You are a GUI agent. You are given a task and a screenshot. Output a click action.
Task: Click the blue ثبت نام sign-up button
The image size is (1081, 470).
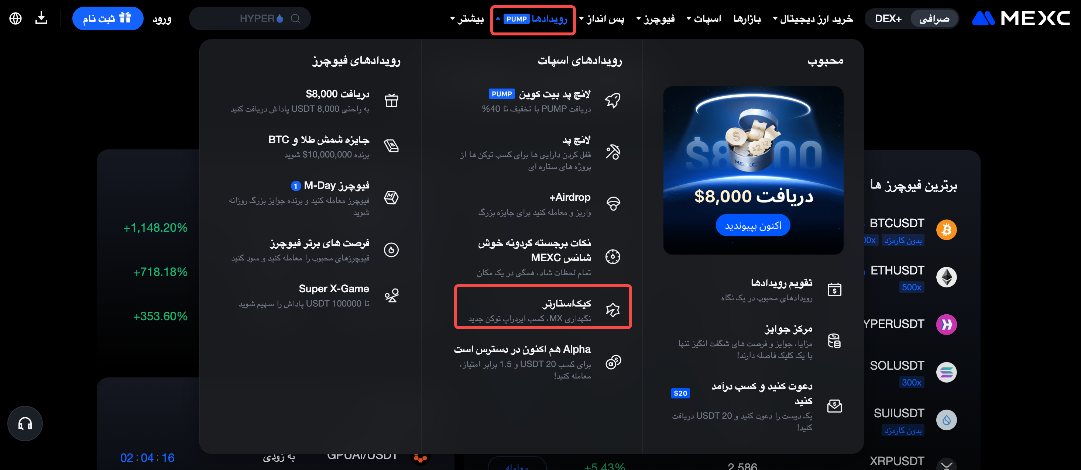[x=107, y=18]
